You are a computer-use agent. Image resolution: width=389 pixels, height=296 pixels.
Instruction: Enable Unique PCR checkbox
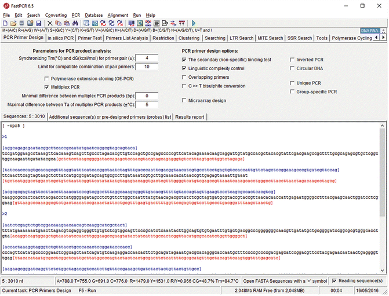[292, 83]
